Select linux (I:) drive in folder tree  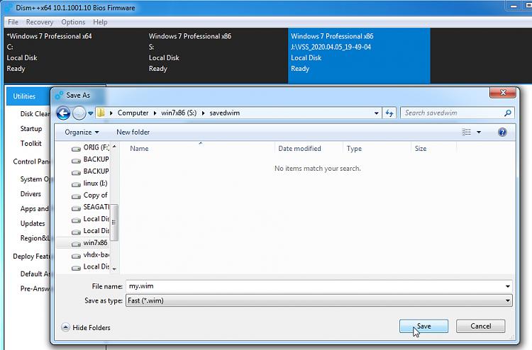tap(95, 184)
